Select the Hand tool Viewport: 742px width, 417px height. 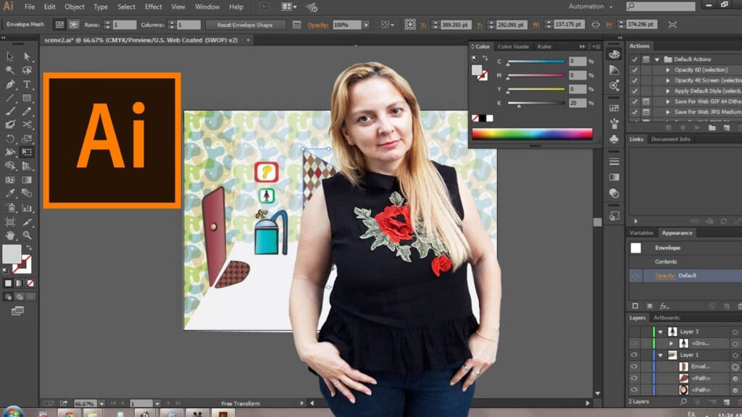pos(10,235)
